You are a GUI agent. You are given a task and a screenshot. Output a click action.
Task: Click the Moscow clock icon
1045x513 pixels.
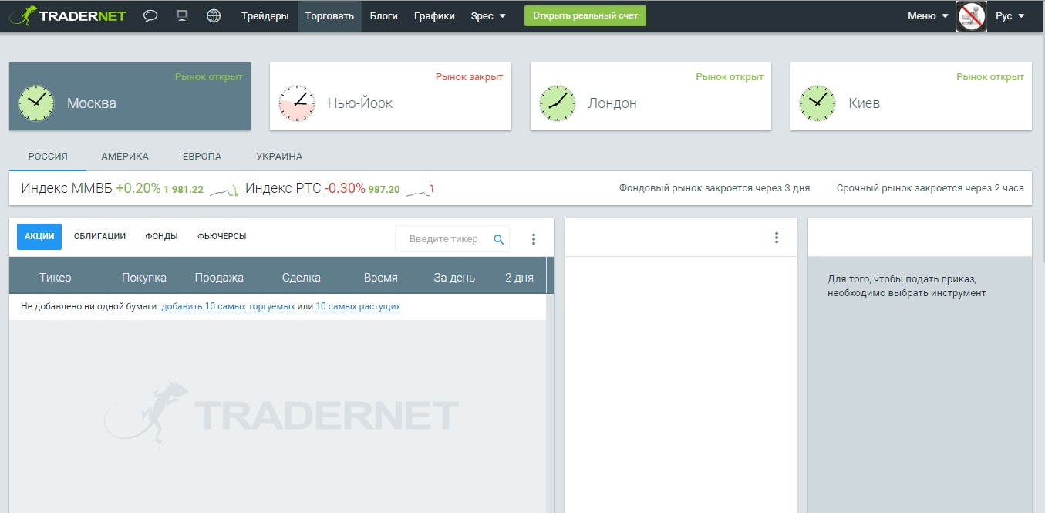coord(36,103)
